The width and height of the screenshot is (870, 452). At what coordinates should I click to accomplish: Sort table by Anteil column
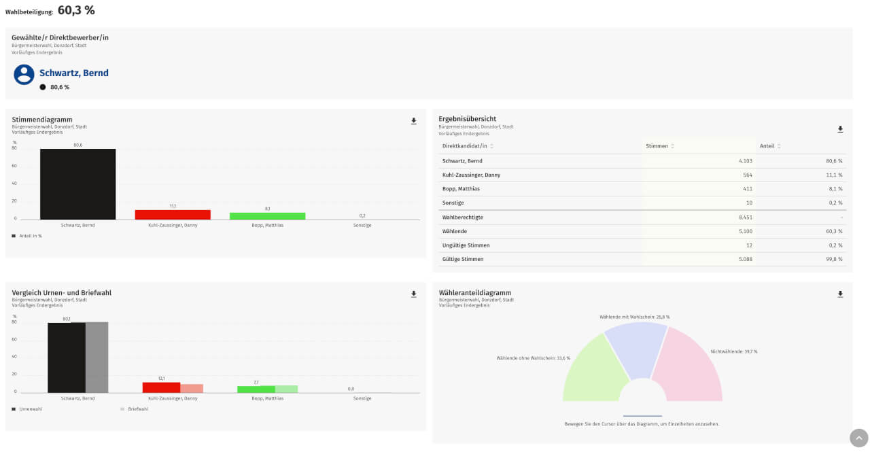[x=779, y=146]
